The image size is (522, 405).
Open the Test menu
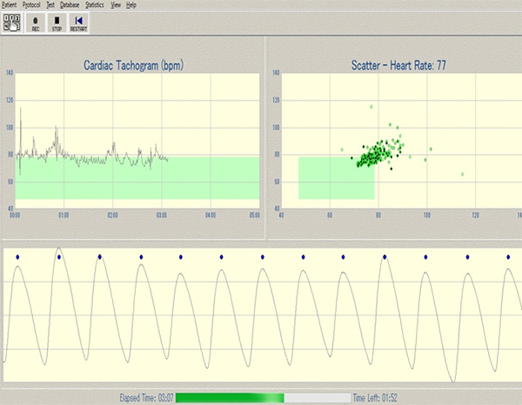point(51,4)
